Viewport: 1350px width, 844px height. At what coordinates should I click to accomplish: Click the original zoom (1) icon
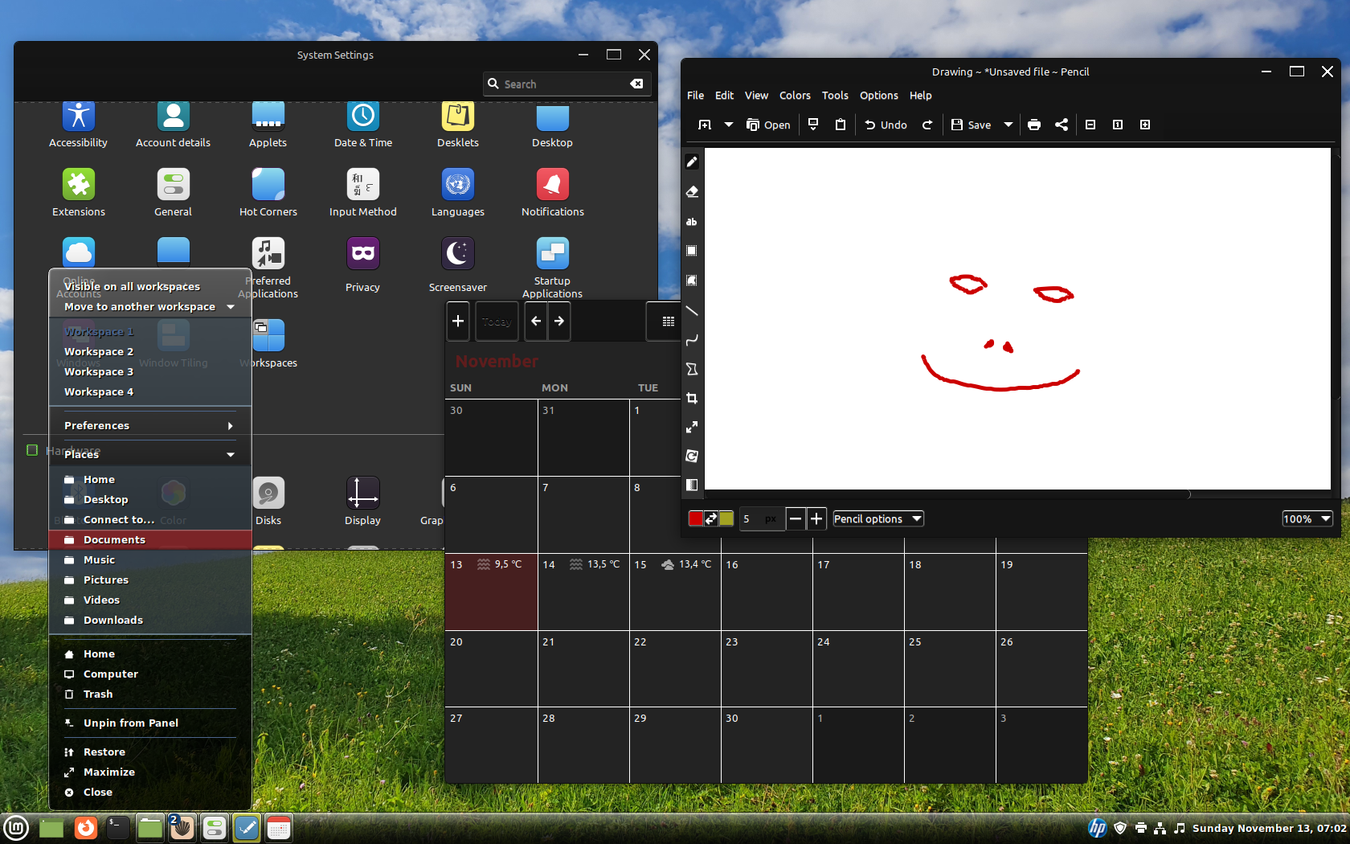pyautogui.click(x=1118, y=125)
